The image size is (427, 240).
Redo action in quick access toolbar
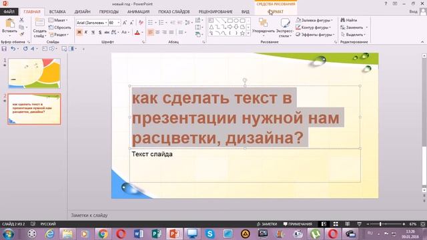coord(25,49)
